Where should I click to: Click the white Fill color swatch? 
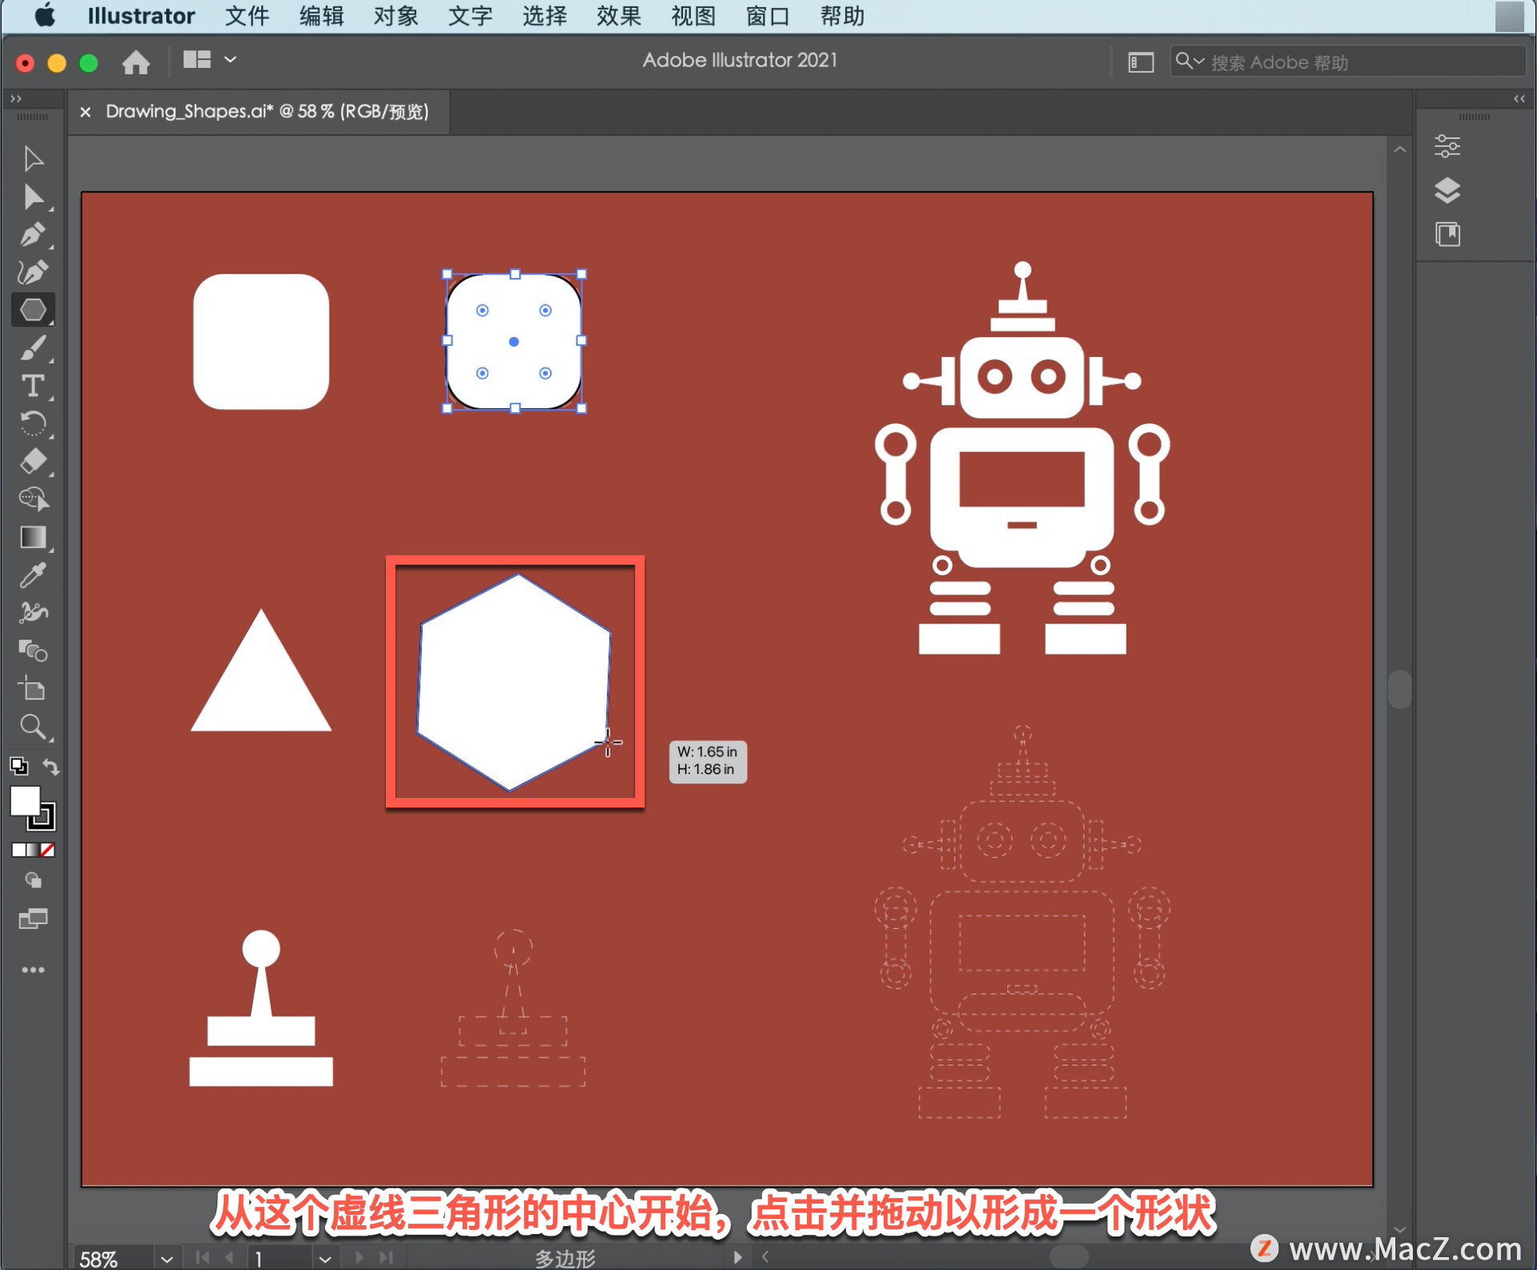[24, 800]
